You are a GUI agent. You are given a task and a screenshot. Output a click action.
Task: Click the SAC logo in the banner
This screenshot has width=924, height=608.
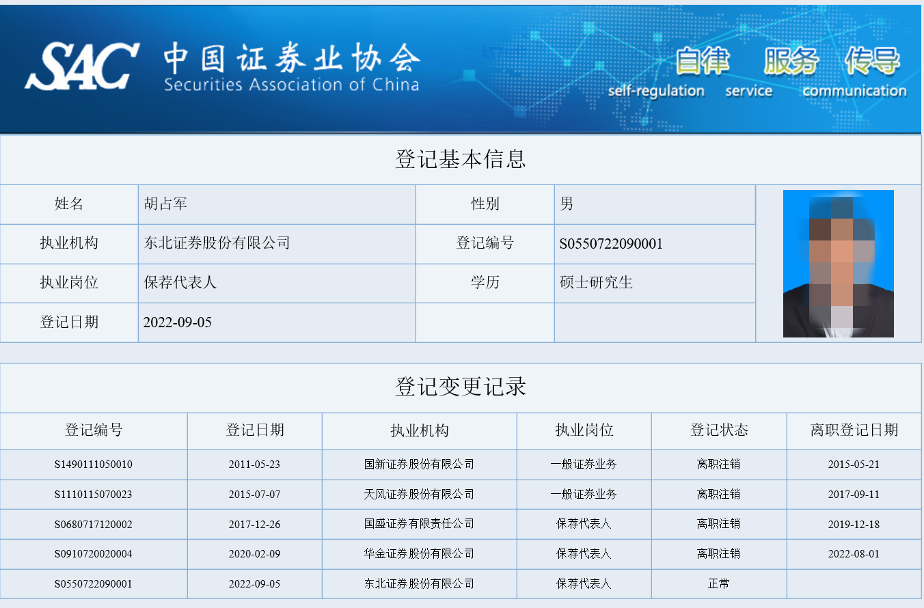(82, 66)
